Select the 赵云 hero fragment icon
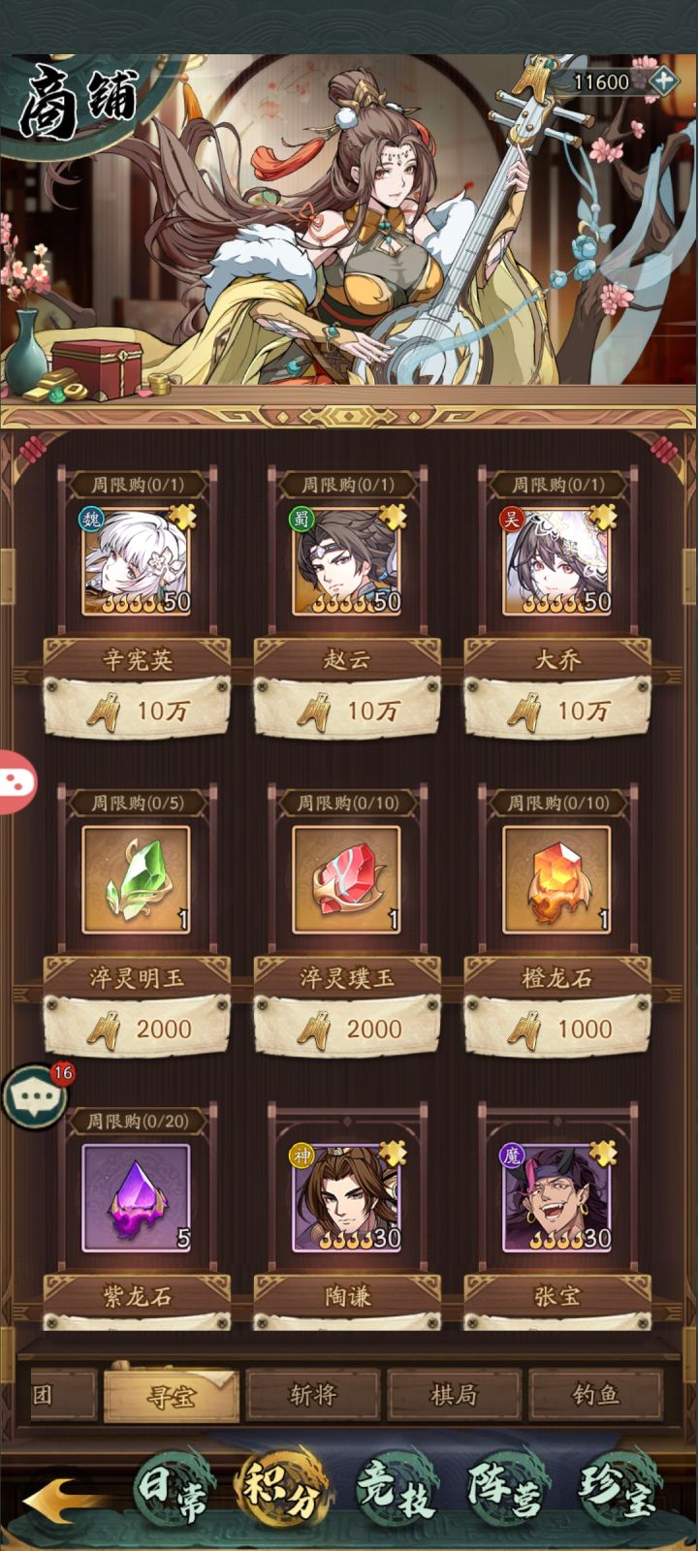The width and height of the screenshot is (698, 1551). coord(347,562)
